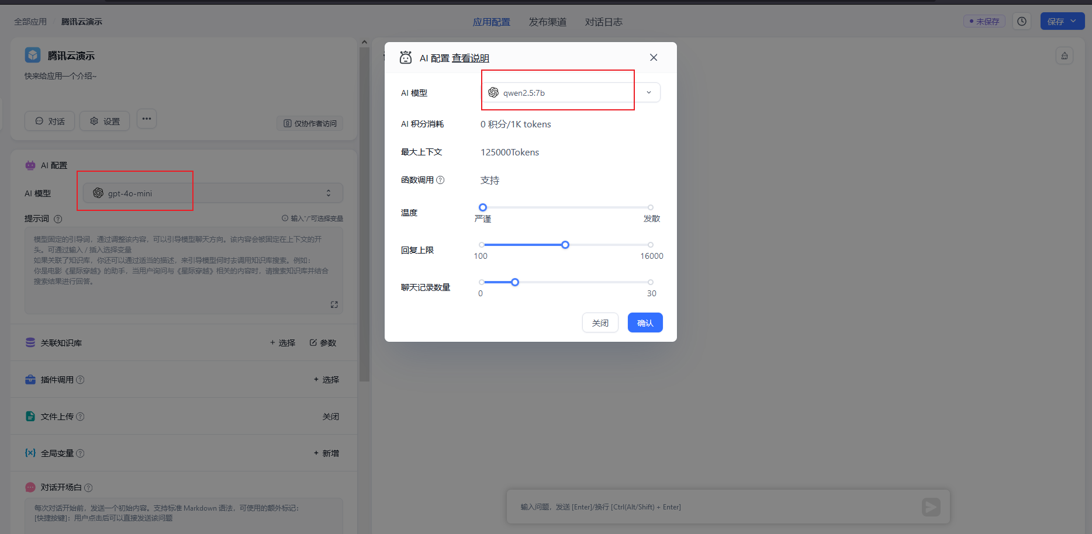The image size is (1092, 534).
Task: Click the 文件上传 help question icon
Action: pos(80,417)
